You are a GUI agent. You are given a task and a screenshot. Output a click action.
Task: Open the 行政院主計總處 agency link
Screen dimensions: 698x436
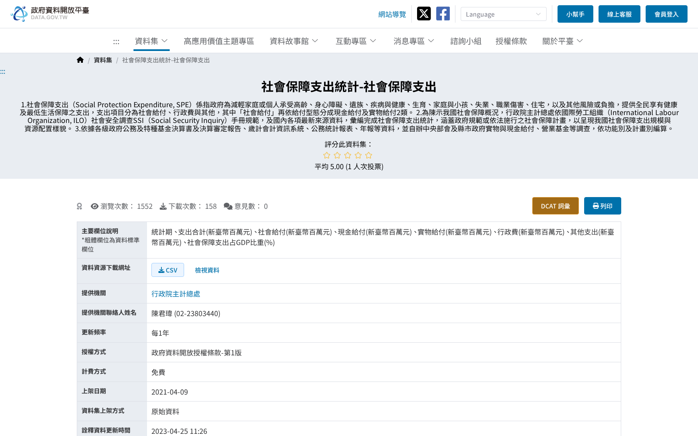coord(176,294)
